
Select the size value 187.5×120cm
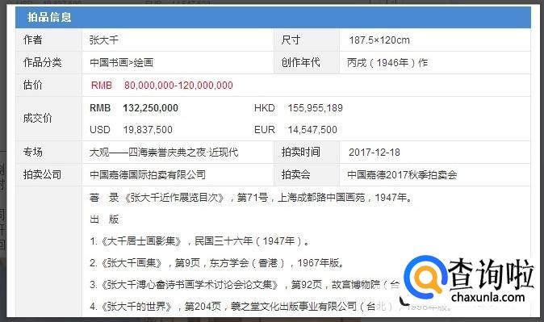379,40
